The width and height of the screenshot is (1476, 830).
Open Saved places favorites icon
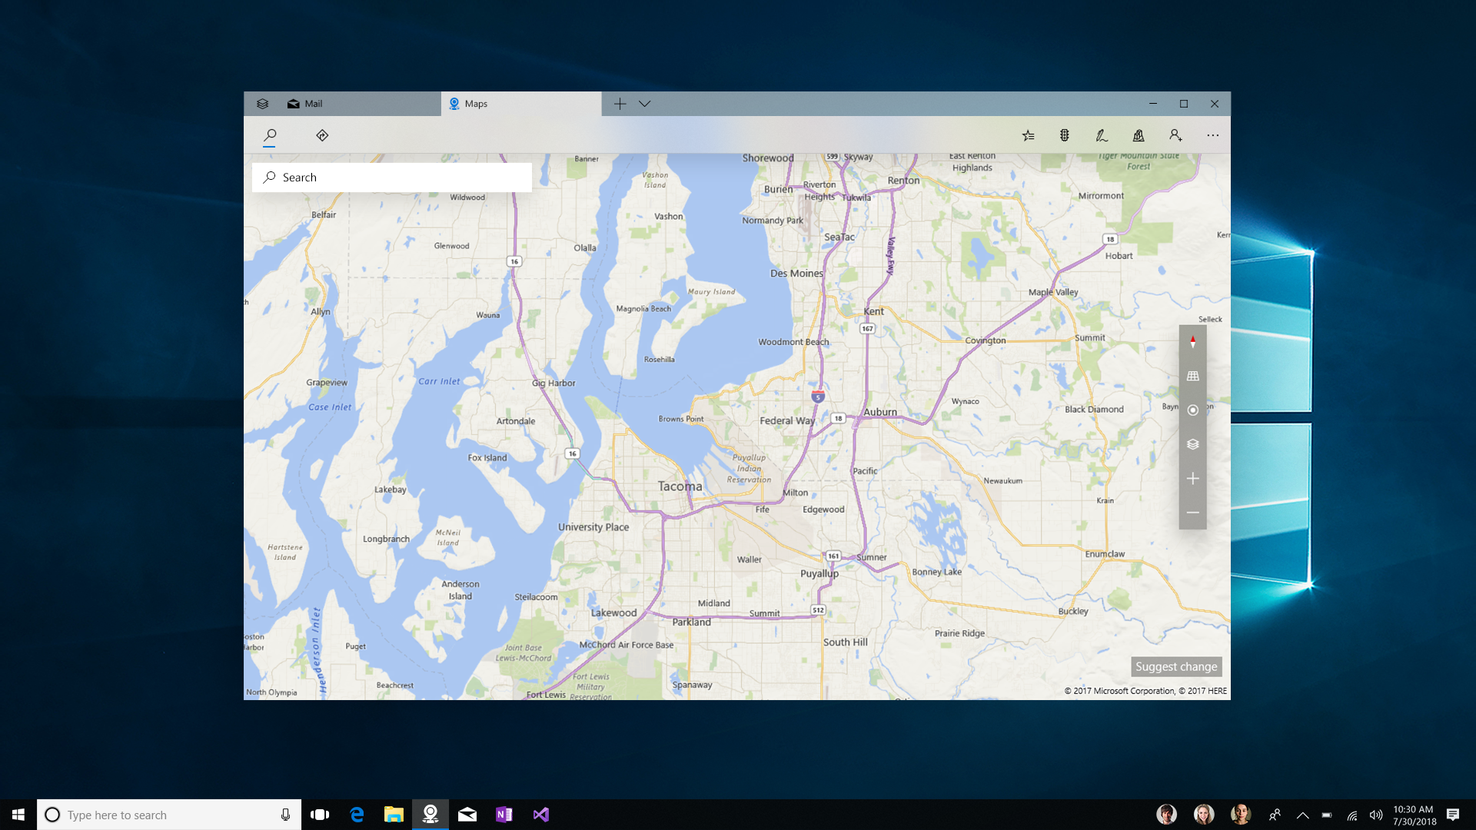pyautogui.click(x=1028, y=135)
